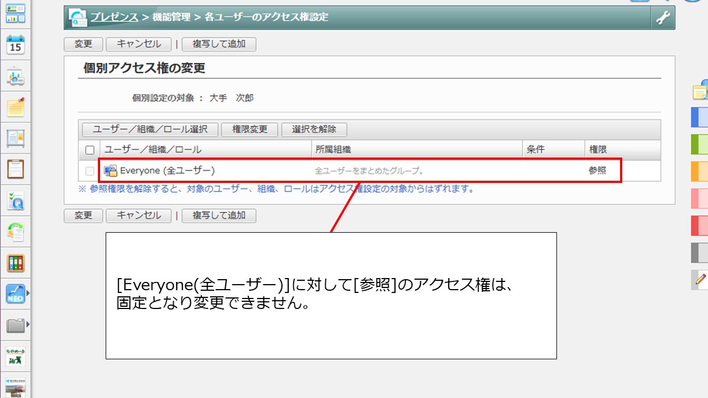Expand the folder icon submenu arrow

[28, 325]
